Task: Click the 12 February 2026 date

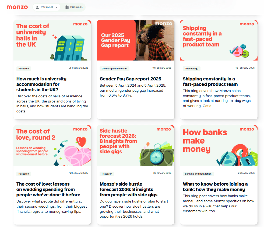Action: (x=79, y=173)
